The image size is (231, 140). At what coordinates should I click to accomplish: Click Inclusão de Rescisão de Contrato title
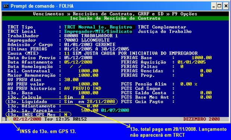coord(115,18)
